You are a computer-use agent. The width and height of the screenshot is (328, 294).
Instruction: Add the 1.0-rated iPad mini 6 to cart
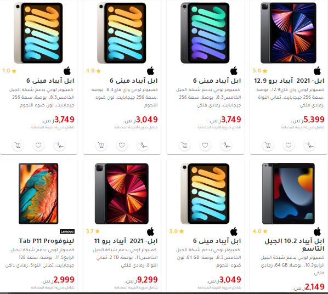pyautogui.click(x=18, y=145)
